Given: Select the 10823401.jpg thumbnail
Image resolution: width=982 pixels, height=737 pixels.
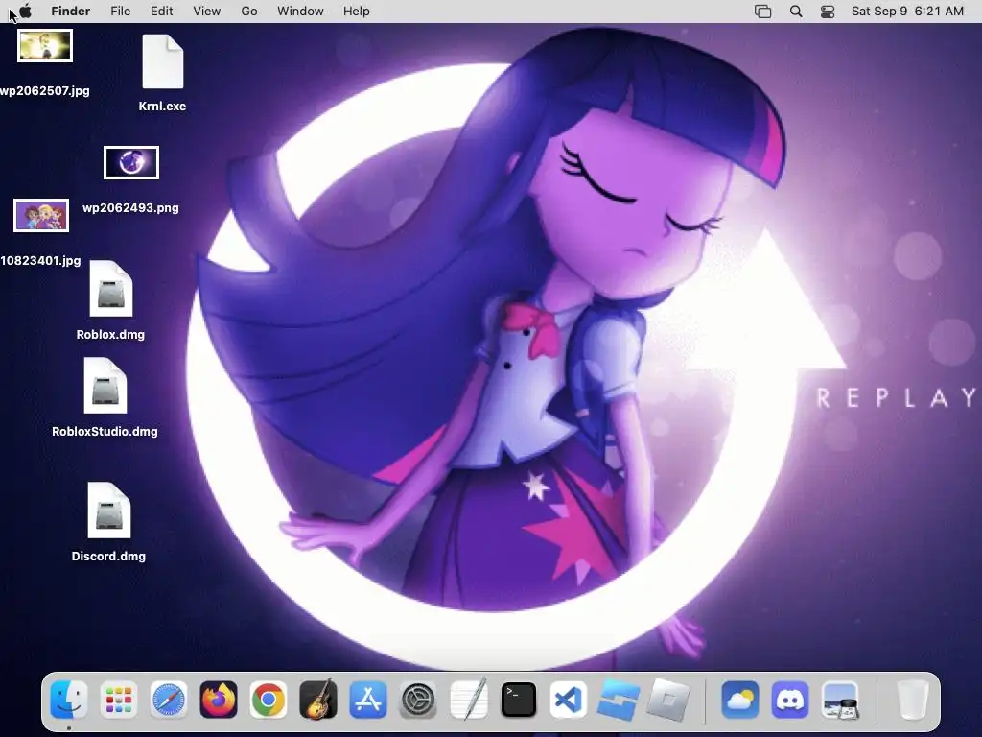Looking at the screenshot, I should [x=41, y=215].
